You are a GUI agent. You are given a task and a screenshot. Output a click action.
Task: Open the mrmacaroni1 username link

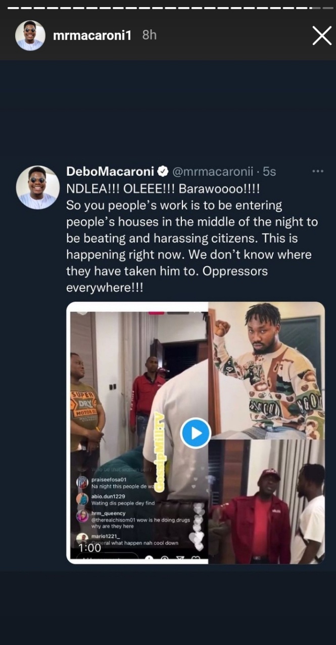92,35
